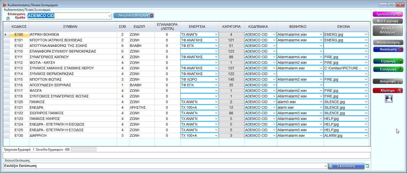
Task: Sort by the ΚΩΔΙΚΟΣ column header
Action: pos(19,27)
